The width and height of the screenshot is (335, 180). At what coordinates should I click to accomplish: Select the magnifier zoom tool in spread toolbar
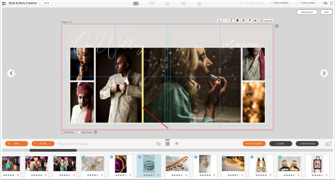pos(219,21)
